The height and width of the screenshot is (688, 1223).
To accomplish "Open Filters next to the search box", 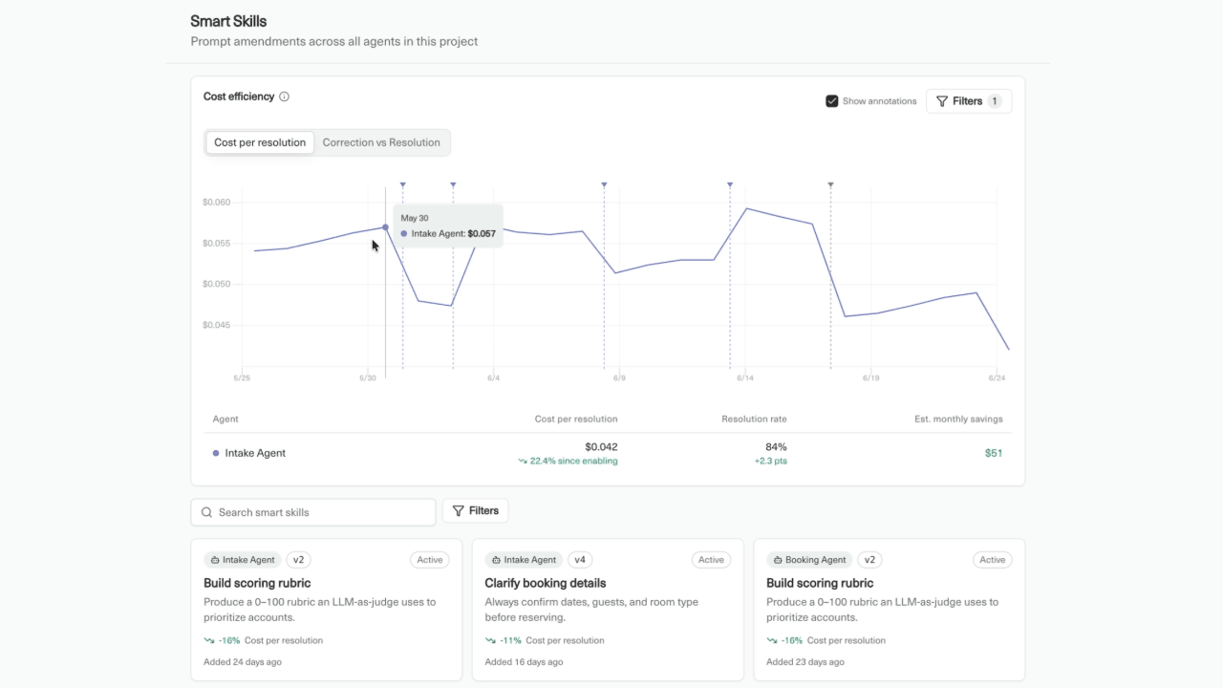I will click(x=476, y=511).
